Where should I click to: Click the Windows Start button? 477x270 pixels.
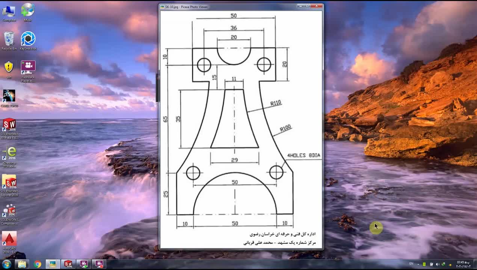(x=6, y=264)
